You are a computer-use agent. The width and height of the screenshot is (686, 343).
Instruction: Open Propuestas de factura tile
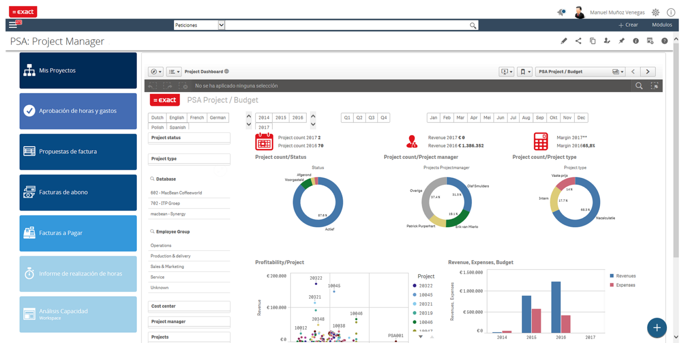click(78, 151)
